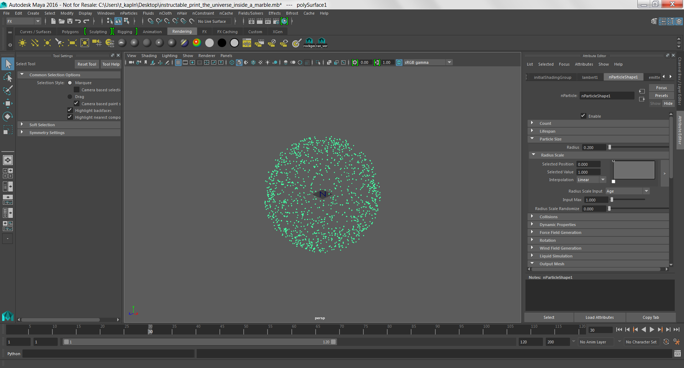Click the Load Attributes button
The height and width of the screenshot is (368, 684).
[600, 317]
